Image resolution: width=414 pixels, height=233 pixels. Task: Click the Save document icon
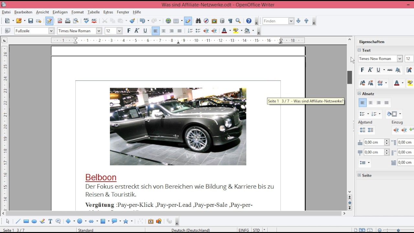tap(30, 21)
